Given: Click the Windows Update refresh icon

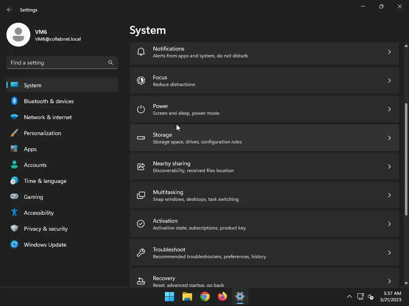Looking at the screenshot, I should 14,244.
